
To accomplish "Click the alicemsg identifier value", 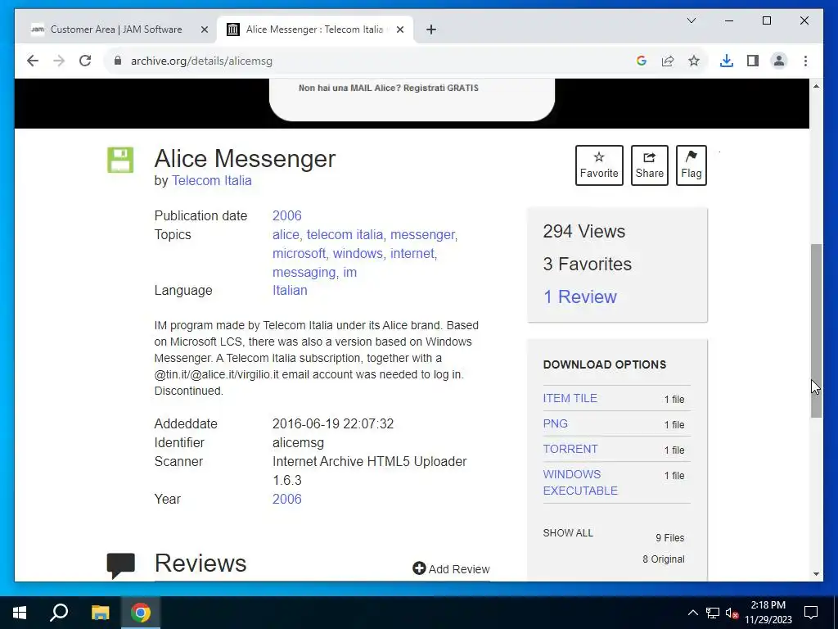I will (x=298, y=443).
